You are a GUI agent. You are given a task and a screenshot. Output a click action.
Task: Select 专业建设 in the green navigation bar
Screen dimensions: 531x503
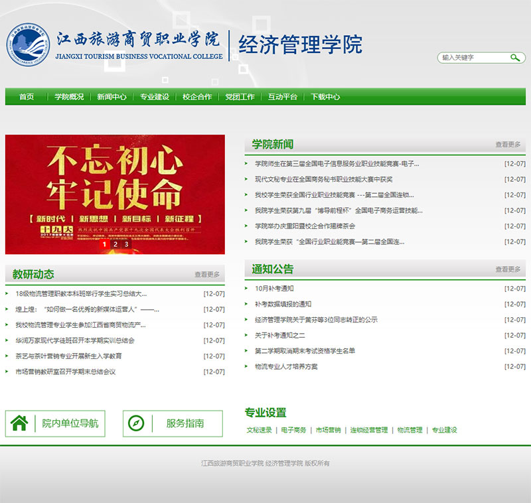pyautogui.click(x=155, y=97)
